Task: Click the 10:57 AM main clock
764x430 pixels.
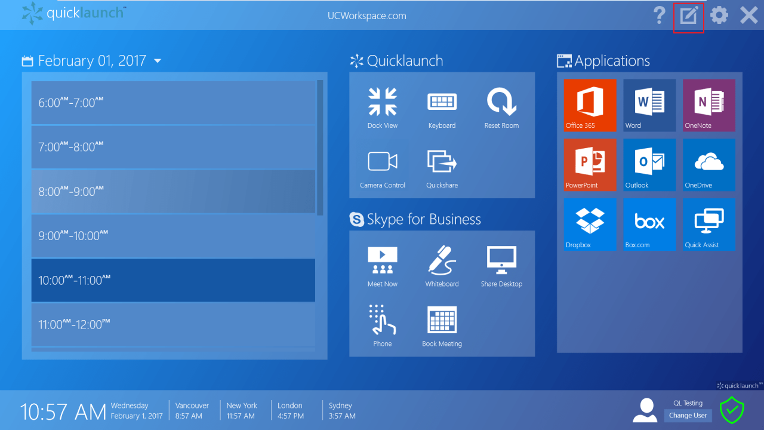Action: click(63, 411)
